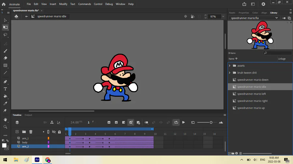Add a new layer in timeline
The width and height of the screenshot is (293, 164).
[17, 132]
